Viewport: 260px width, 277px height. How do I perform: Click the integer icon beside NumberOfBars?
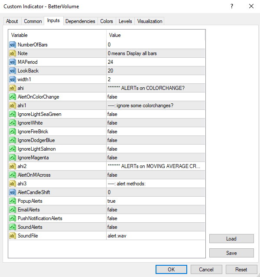[13, 45]
